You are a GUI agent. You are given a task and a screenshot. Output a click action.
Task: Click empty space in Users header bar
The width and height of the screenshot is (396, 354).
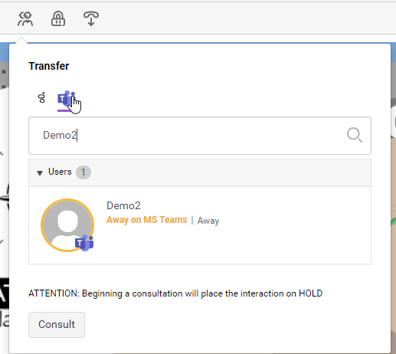[230, 172]
